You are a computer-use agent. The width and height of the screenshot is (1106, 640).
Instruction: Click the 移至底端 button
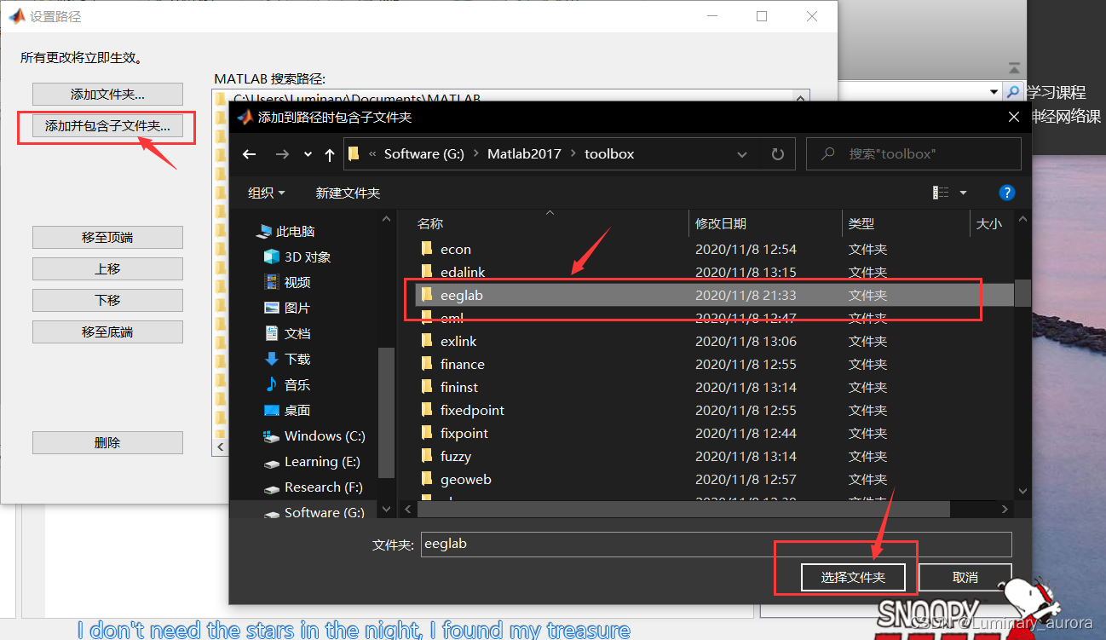(x=107, y=332)
